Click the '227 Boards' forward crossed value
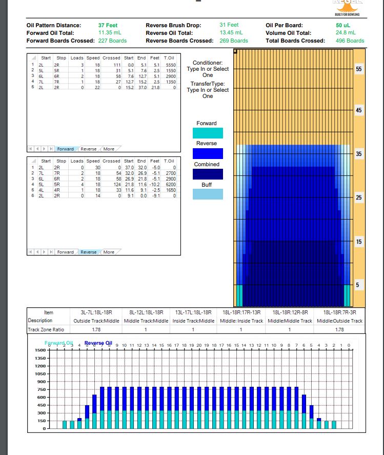 pos(112,41)
